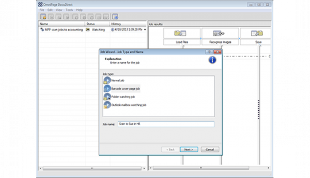Click the job list scrollbar right arrow
The image size is (310, 178).
point(144,169)
